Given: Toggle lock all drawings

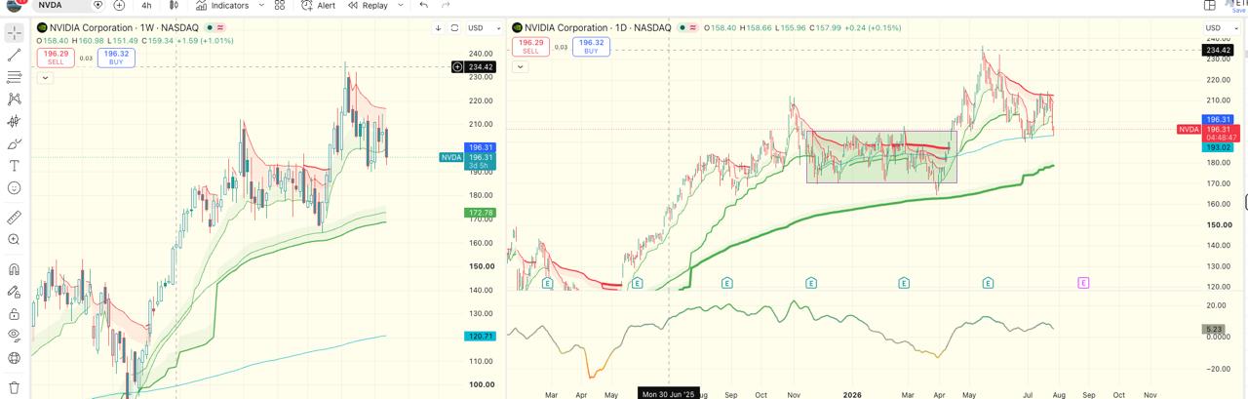Looking at the screenshot, I should (x=15, y=314).
